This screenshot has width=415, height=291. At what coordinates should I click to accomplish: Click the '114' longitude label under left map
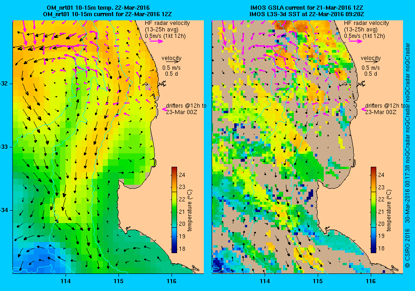tap(65, 281)
